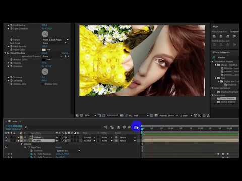Toggle the transparency grid in the viewer

[156, 115]
